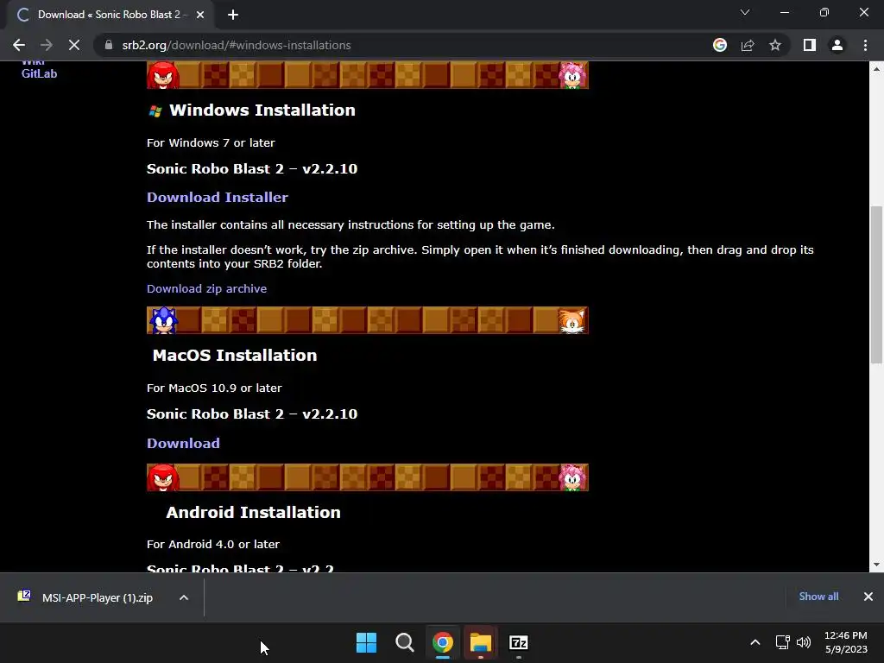Image resolution: width=884 pixels, height=663 pixels.
Task: Click the page's vertical scrollbar thumb
Action: pyautogui.click(x=876, y=285)
